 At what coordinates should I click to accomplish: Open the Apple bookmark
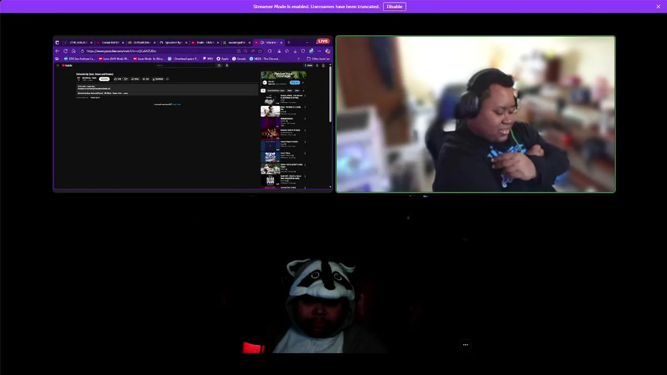point(223,59)
